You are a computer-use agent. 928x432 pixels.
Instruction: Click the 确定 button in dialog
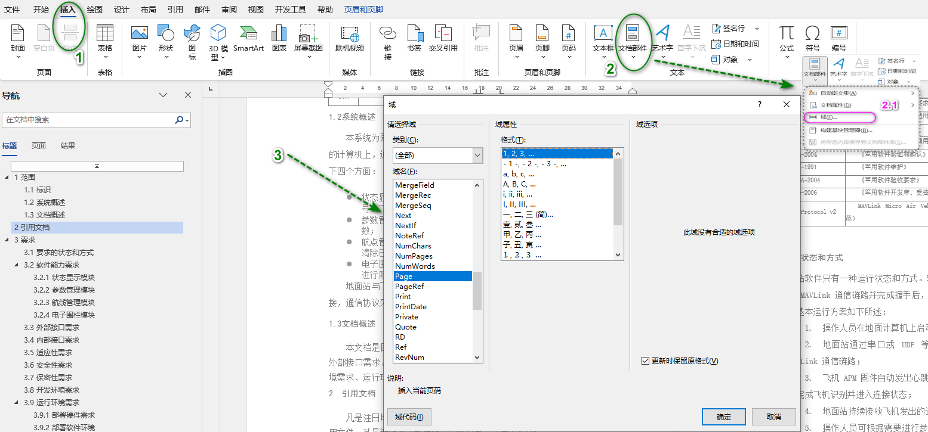(x=723, y=417)
